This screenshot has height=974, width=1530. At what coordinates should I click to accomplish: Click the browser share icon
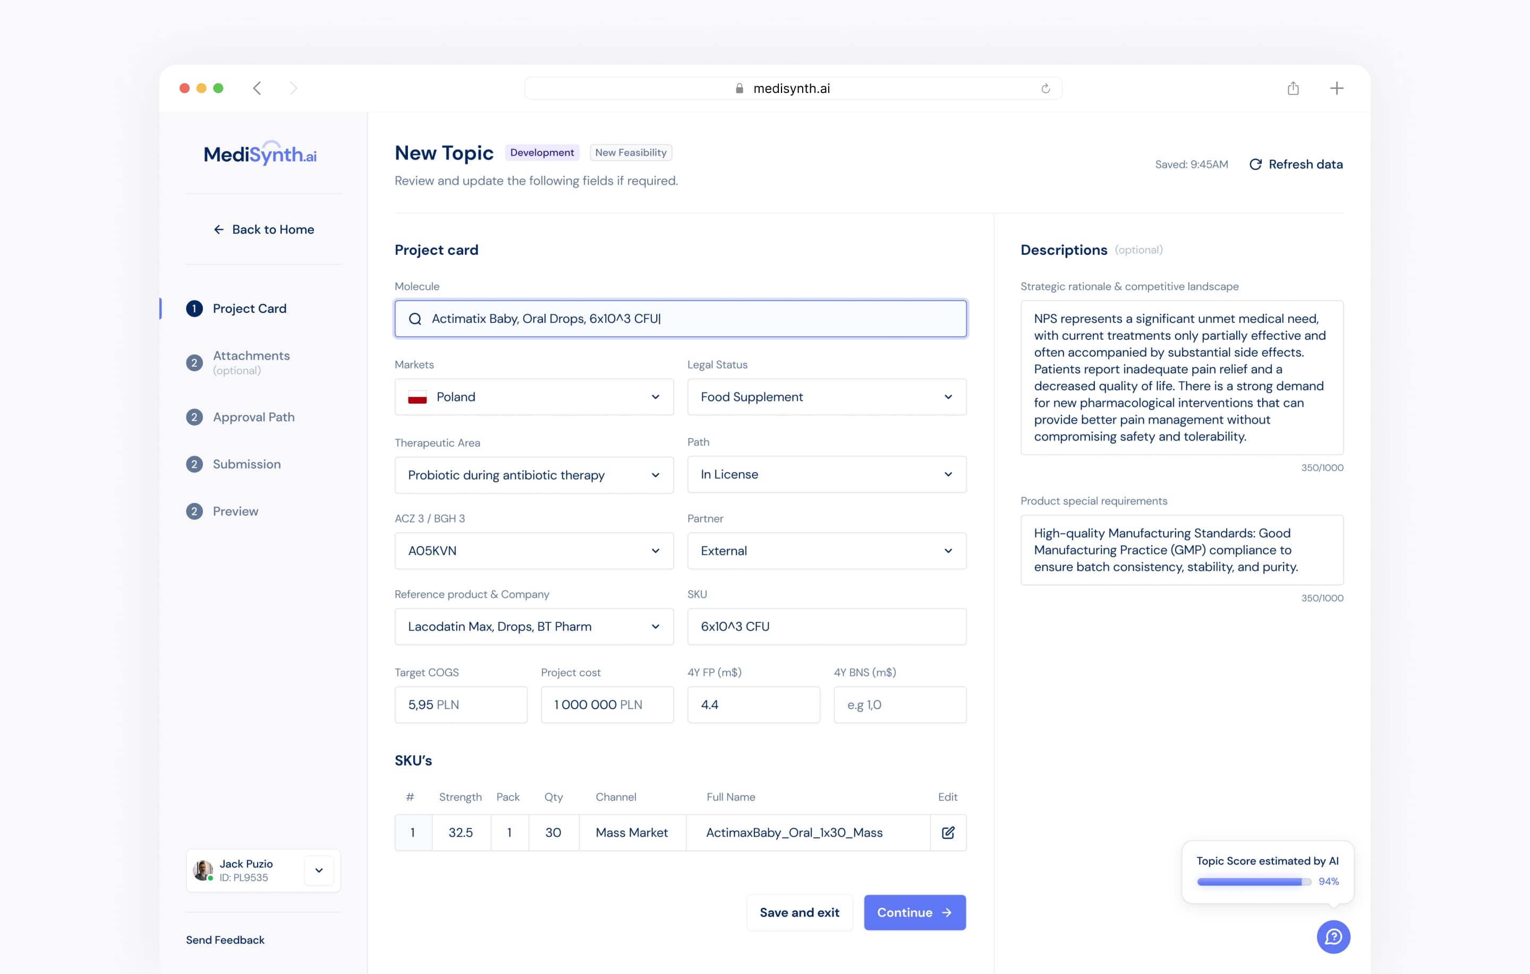tap(1293, 88)
